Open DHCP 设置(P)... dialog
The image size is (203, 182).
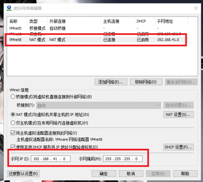178,147
